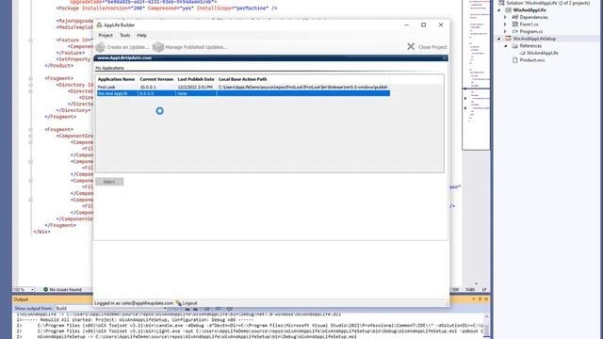Collapse the References folder node

click(506, 46)
